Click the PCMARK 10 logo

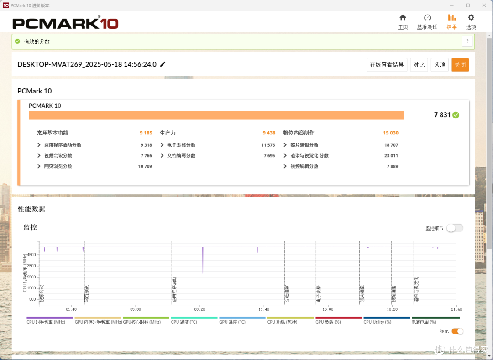click(65, 23)
